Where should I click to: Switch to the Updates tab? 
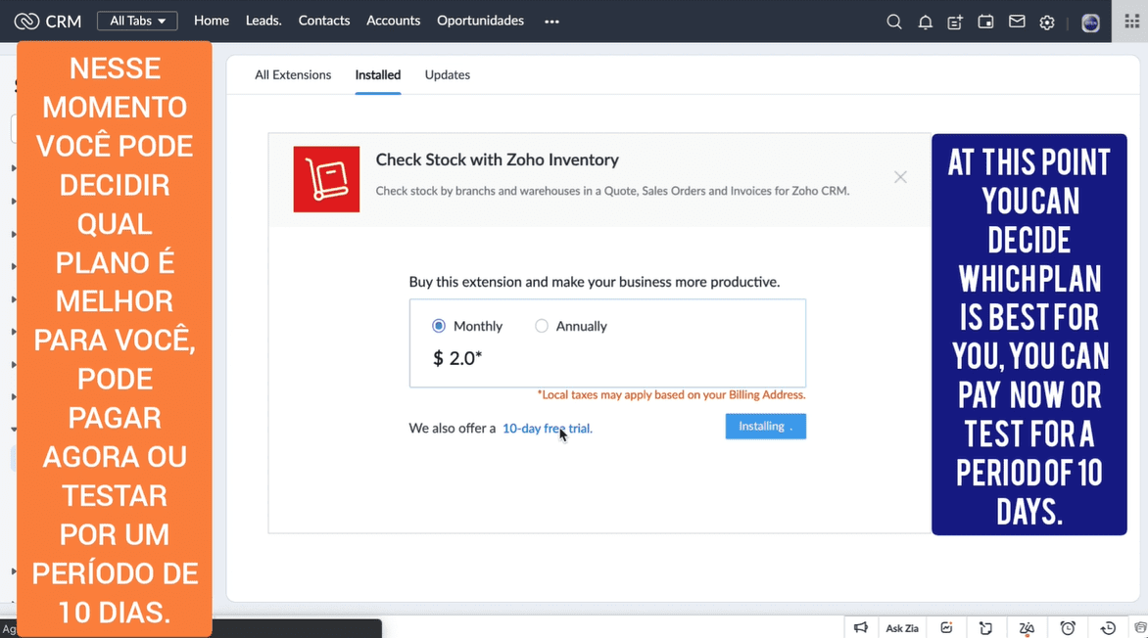447,74
